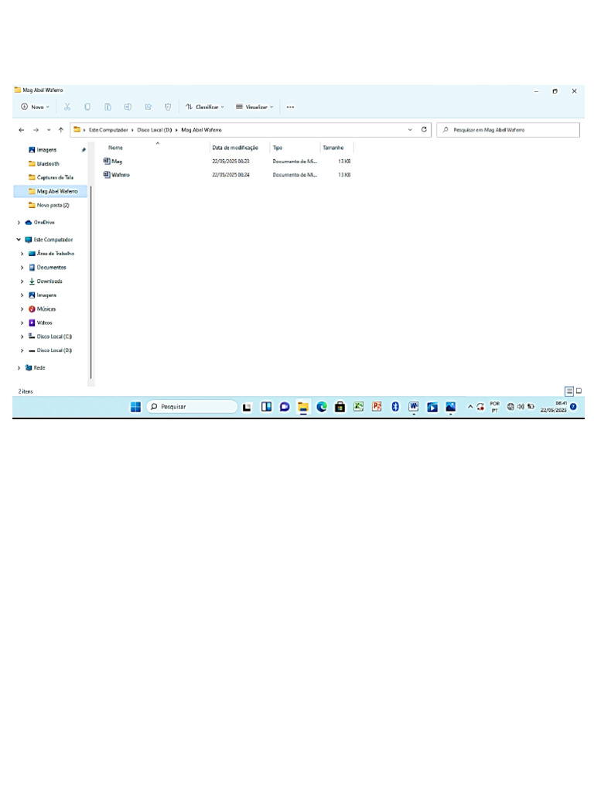Open the clock showing 22/05/2025
Viewport: 594px width, 792px height.
point(554,407)
